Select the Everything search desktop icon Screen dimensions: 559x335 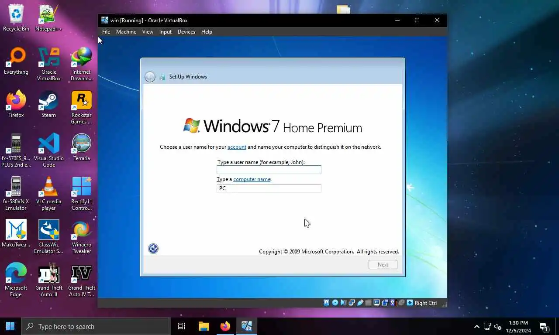[16, 61]
